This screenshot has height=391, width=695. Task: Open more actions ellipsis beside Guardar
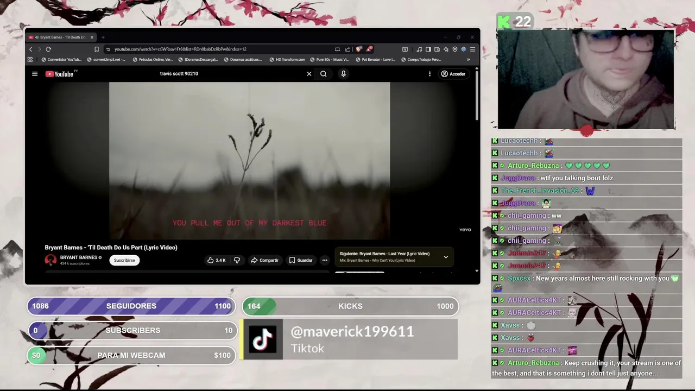pyautogui.click(x=325, y=260)
